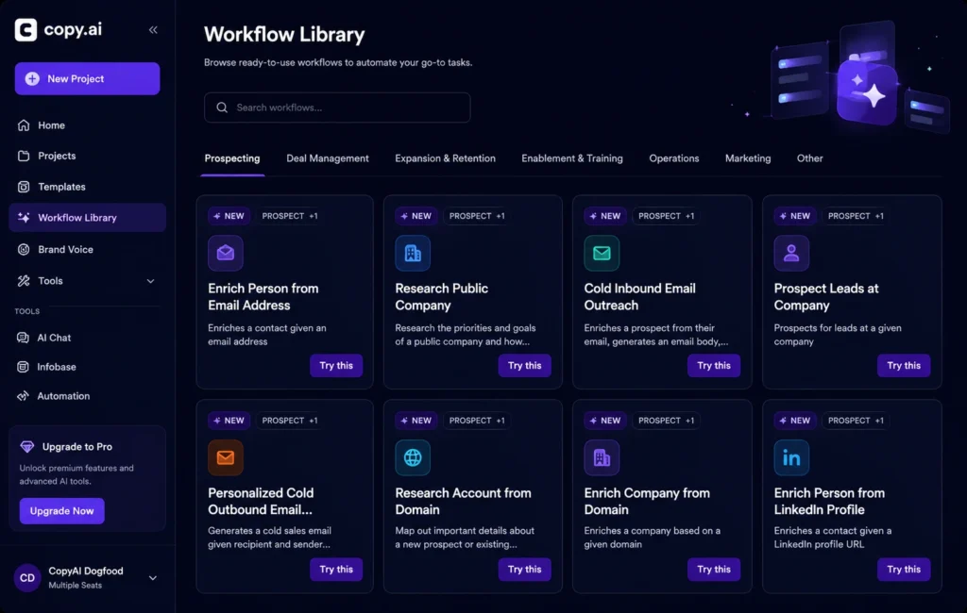Click the Enrich Person from Email envelope icon

pos(226,253)
